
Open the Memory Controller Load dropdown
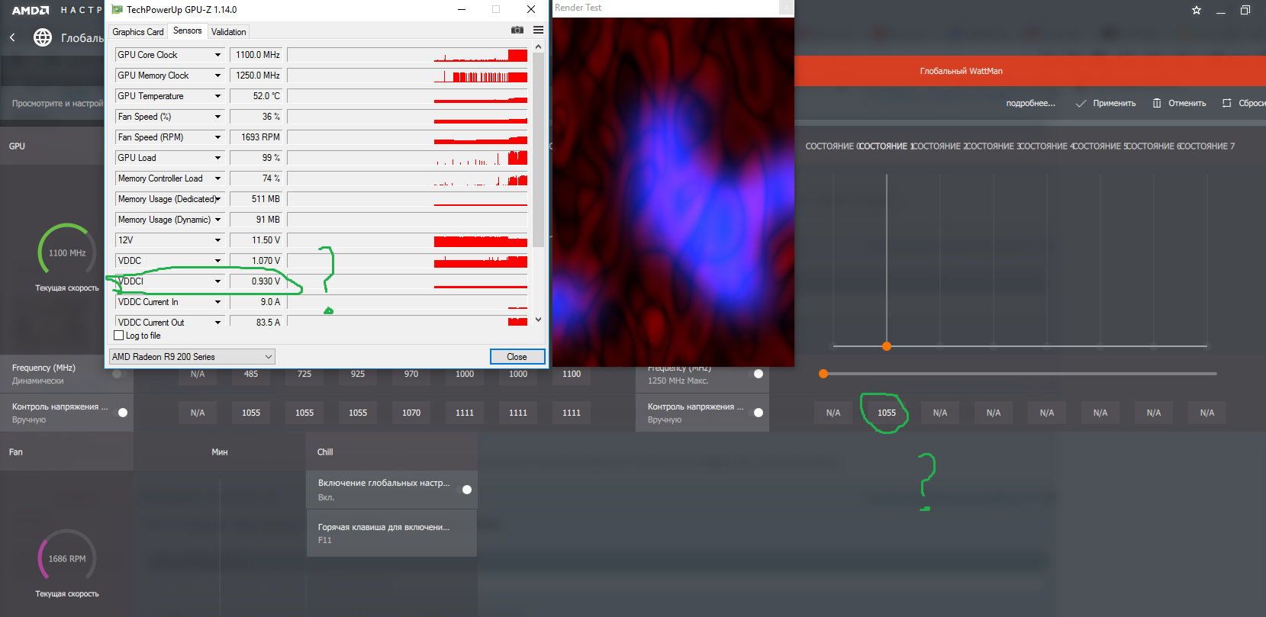click(x=217, y=178)
